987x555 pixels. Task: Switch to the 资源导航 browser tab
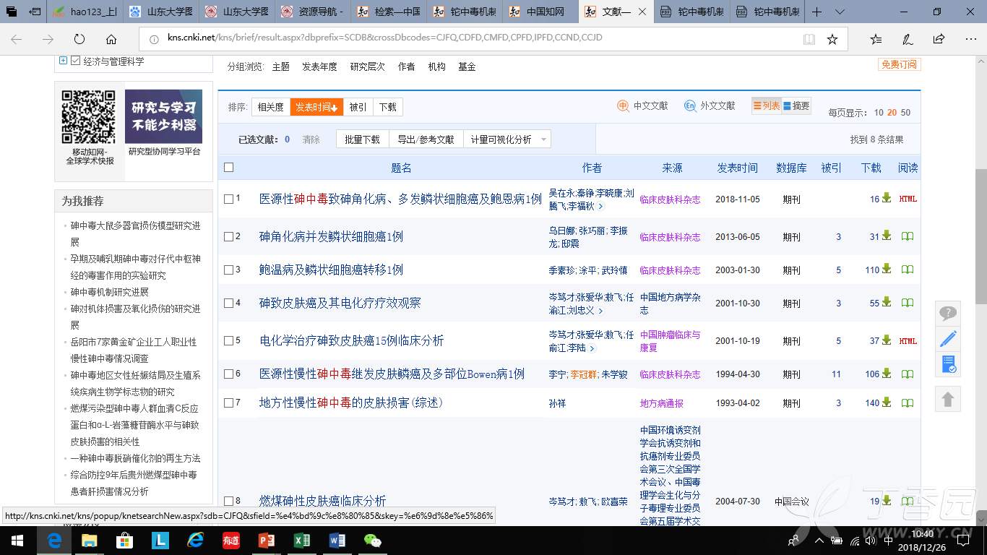pos(313,12)
